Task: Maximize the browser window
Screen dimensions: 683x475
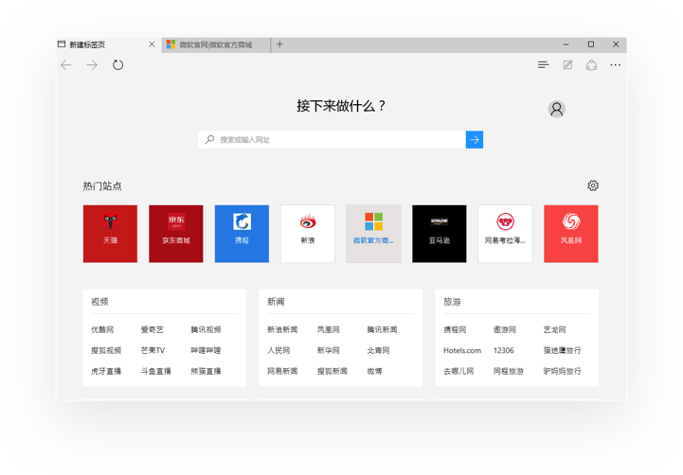Action: coord(591,44)
